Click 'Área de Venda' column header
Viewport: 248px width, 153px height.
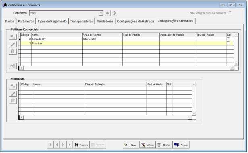coord(102,35)
